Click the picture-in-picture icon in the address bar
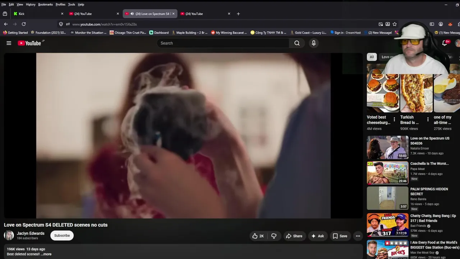Image resolution: width=460 pixels, height=259 pixels. click(381, 24)
